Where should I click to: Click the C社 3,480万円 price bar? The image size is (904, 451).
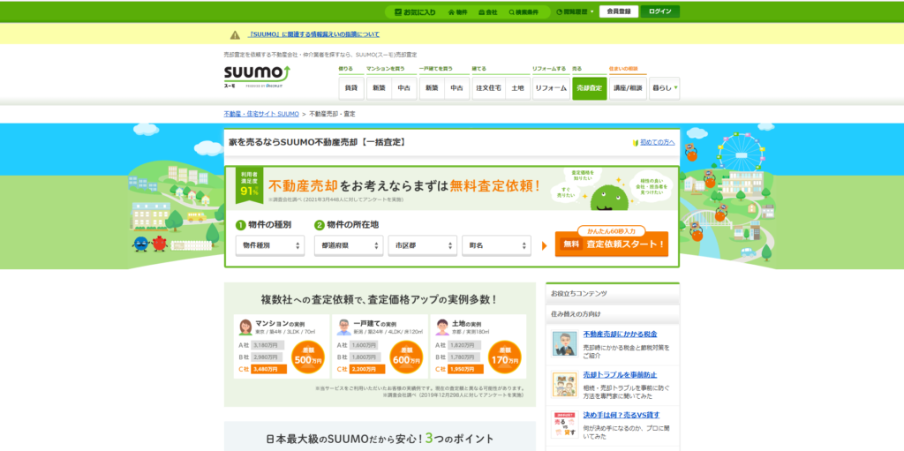(x=268, y=369)
